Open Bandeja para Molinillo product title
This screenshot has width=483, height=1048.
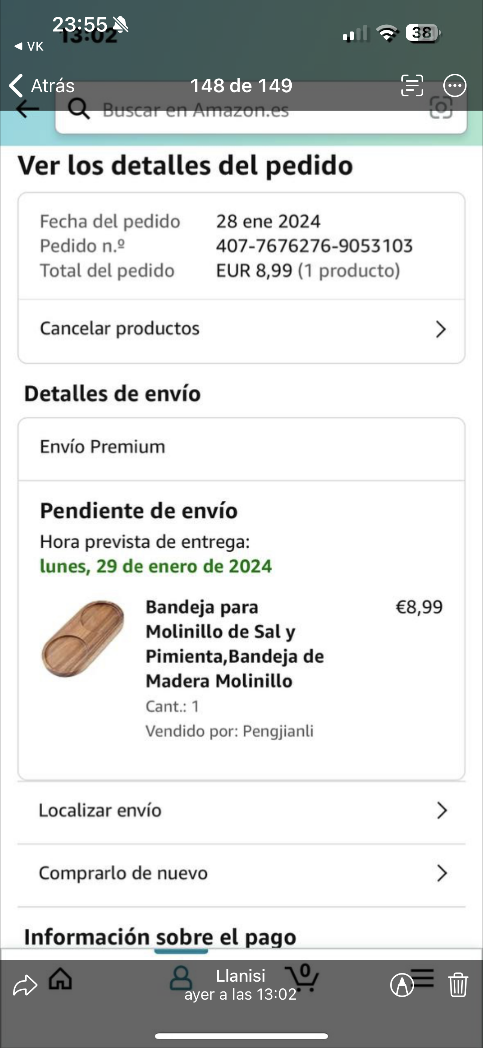[234, 644]
